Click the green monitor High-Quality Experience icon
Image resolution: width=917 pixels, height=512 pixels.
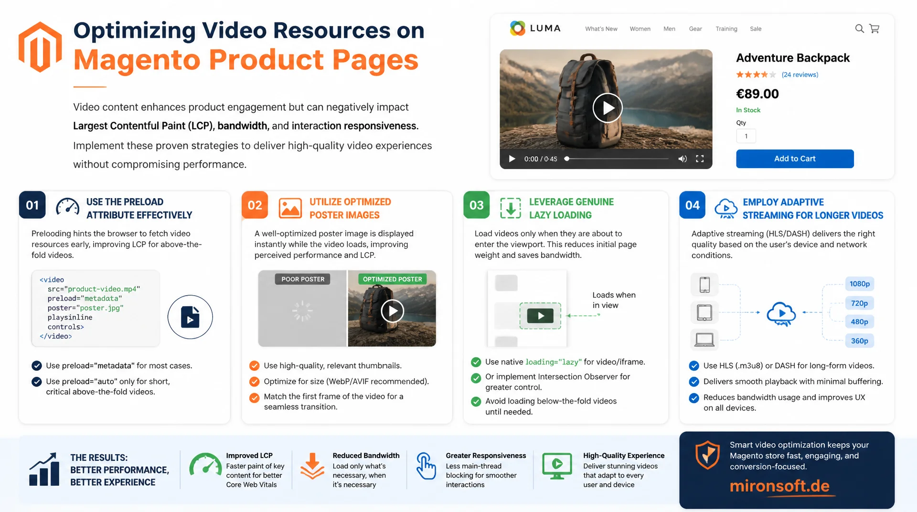click(557, 466)
